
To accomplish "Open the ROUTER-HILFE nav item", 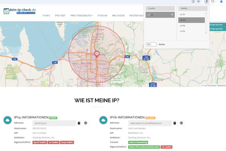I will pos(136,16).
